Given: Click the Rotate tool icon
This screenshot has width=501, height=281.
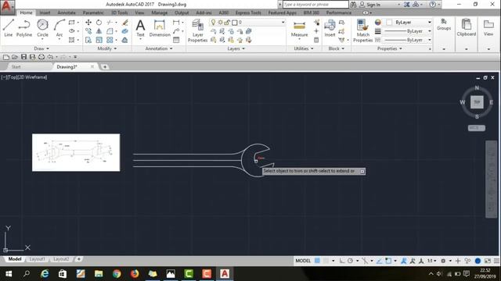Looking at the screenshot, I should pos(99,23).
